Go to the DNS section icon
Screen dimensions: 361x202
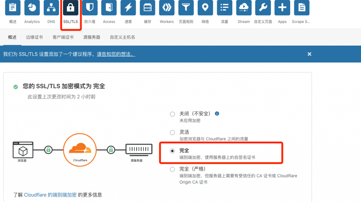[51, 8]
